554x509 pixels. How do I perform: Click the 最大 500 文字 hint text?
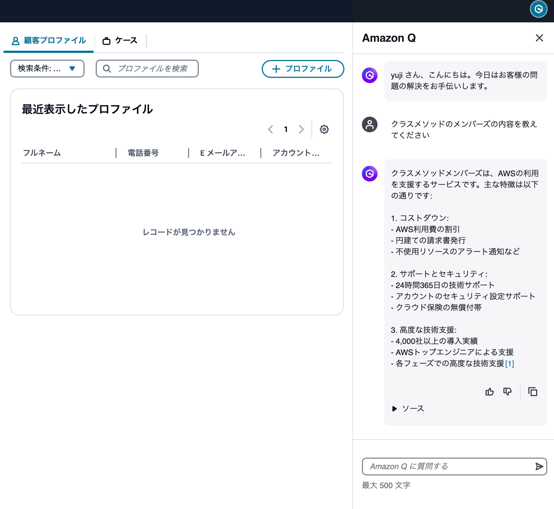point(386,486)
